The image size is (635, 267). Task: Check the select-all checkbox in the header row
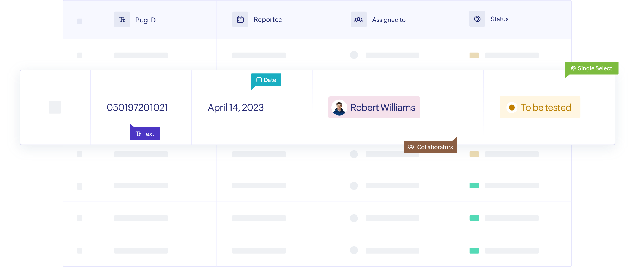pos(80,21)
